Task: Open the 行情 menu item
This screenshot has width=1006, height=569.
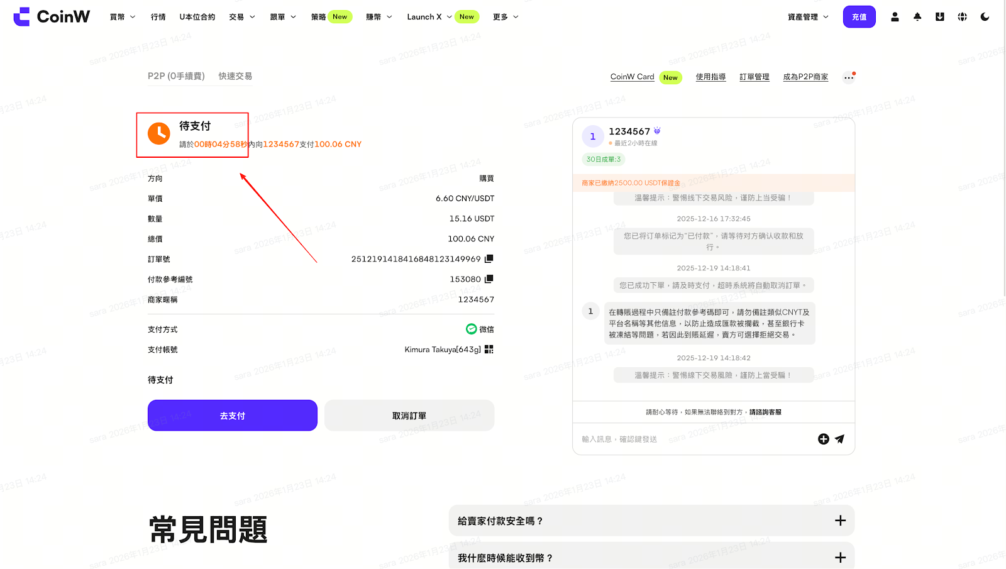Action: pos(158,17)
